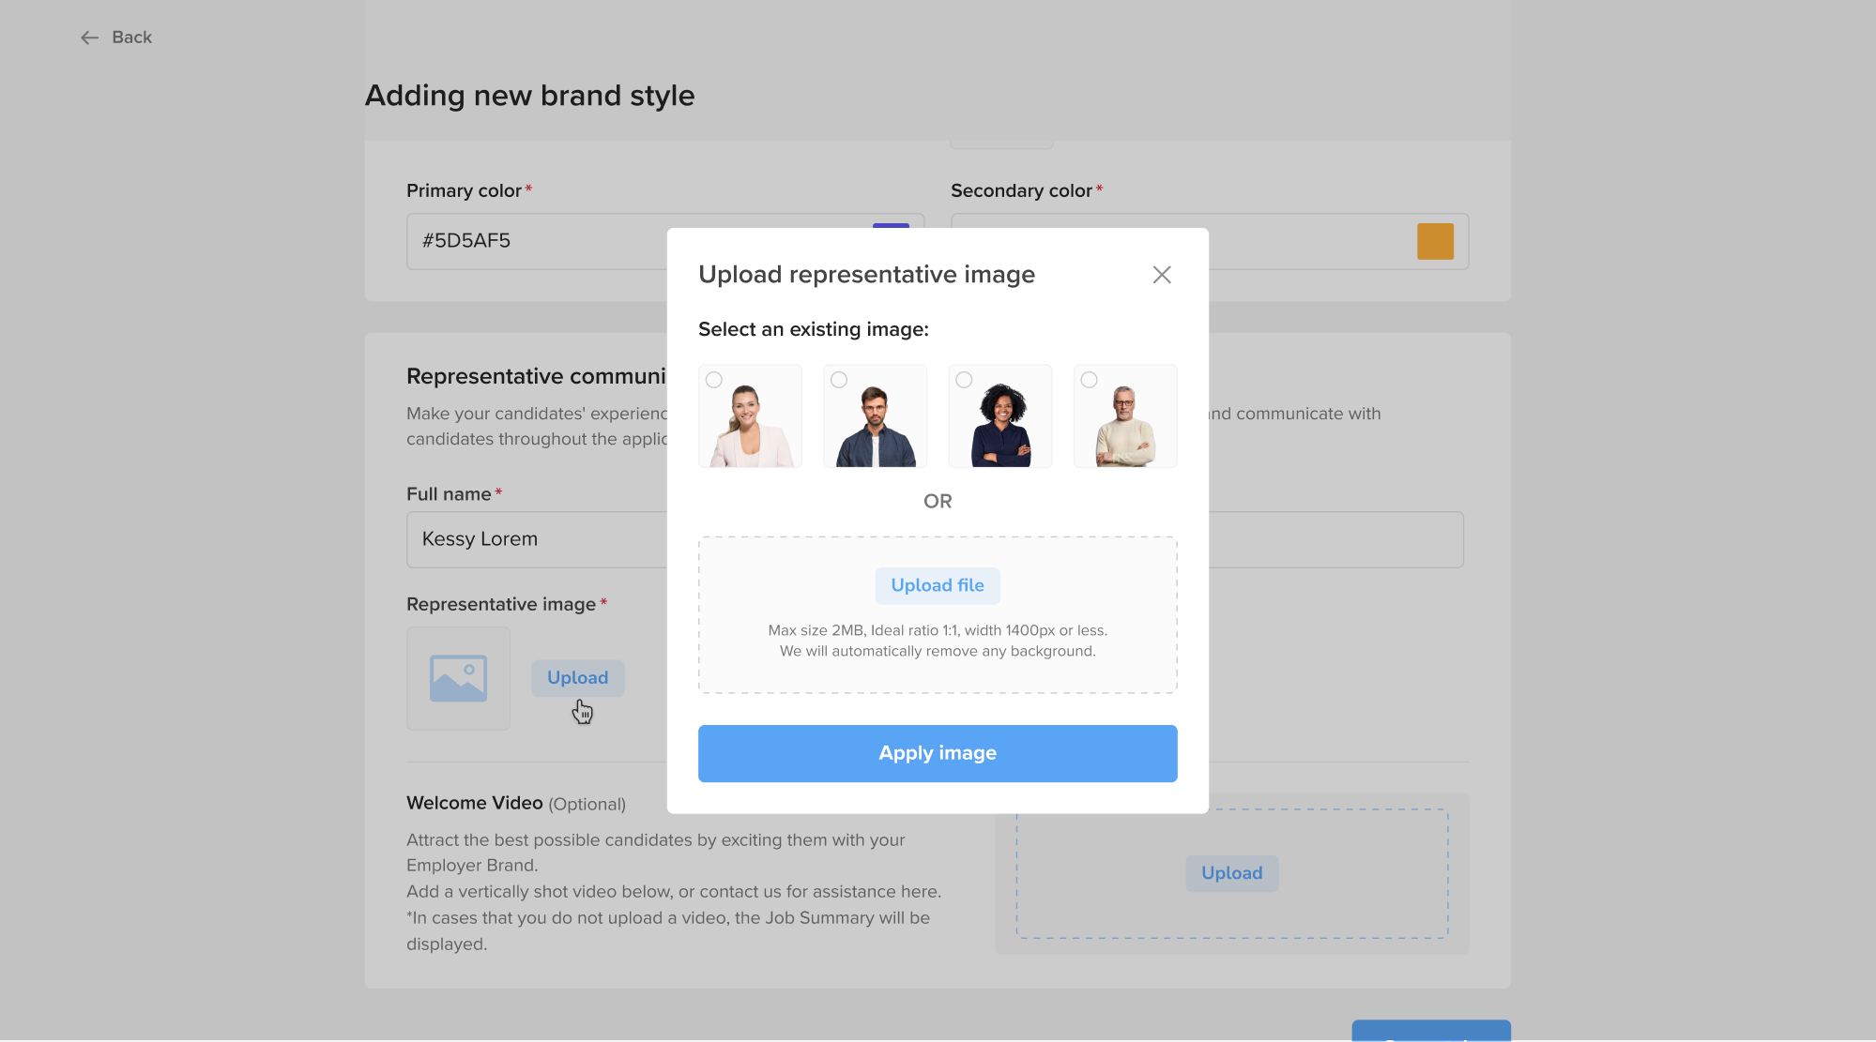Click the orange Secondary color swatch

click(x=1436, y=241)
